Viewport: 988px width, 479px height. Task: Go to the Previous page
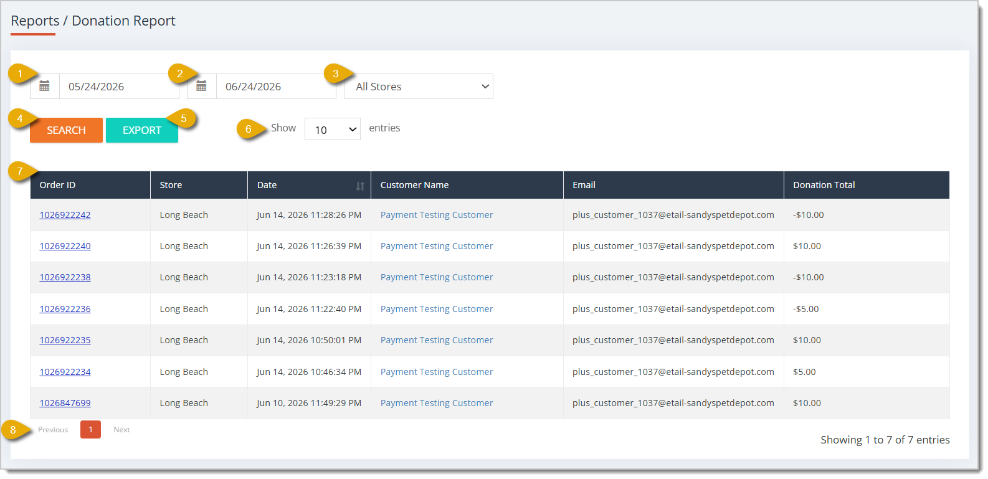tap(53, 430)
